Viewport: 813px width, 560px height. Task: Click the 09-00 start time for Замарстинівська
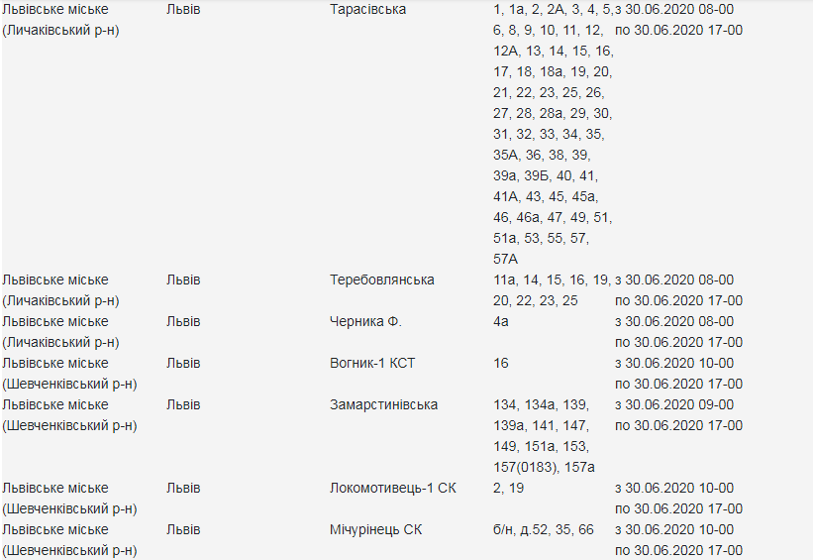pyautogui.click(x=714, y=404)
